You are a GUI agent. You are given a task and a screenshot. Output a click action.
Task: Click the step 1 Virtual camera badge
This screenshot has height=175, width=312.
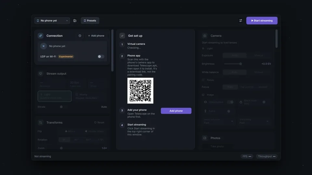(x=122, y=44)
